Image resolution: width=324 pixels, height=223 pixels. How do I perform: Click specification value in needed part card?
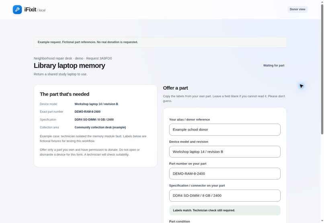click(94, 120)
